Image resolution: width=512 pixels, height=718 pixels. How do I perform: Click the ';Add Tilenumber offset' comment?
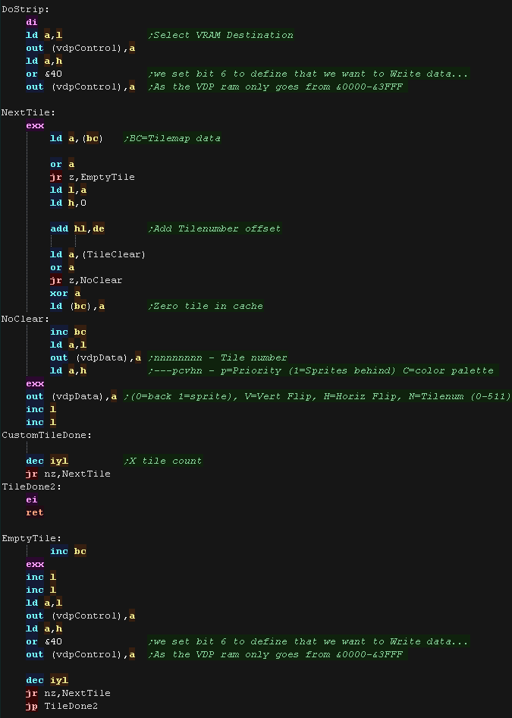point(215,228)
